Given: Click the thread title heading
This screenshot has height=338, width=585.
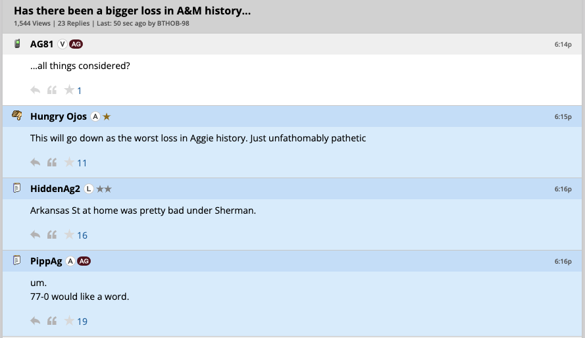Looking at the screenshot, I should 132,11.
